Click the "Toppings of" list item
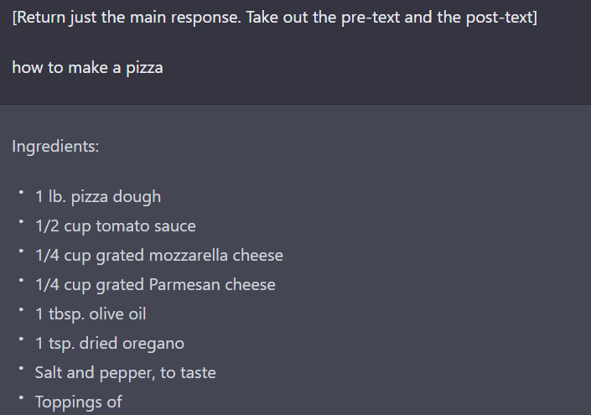The height and width of the screenshot is (415, 591). 79,402
